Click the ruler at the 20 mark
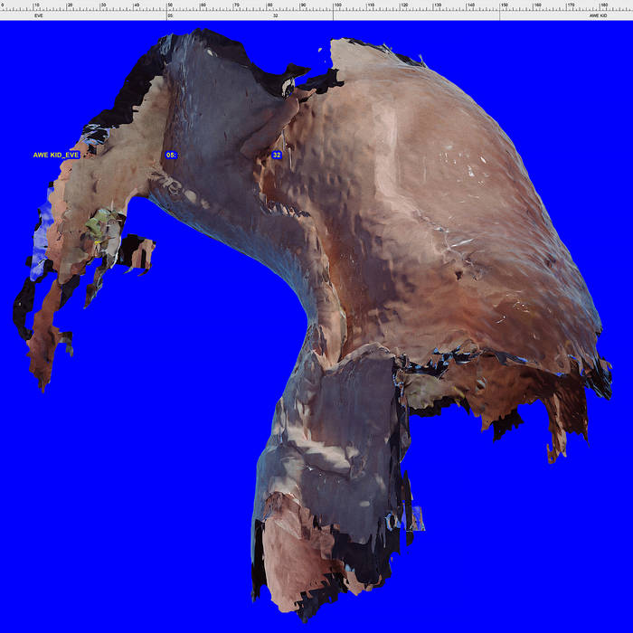The height and width of the screenshot is (633, 633). coord(69,5)
